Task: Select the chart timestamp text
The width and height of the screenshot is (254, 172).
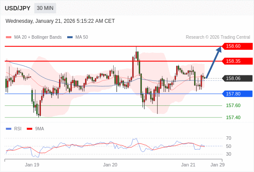Action: tap(60, 21)
